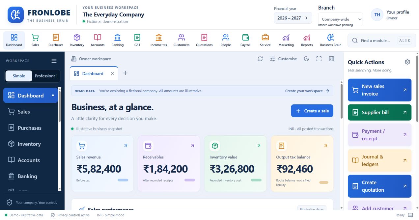Open the Payroll module
The image size is (419, 220).
(245, 41)
